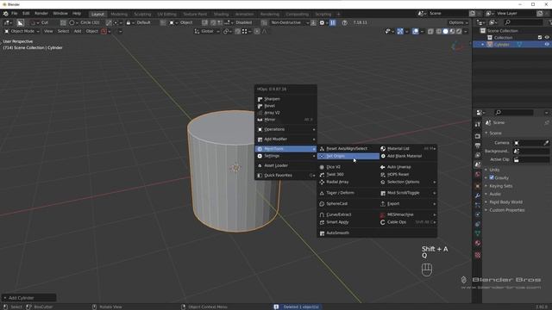Open the Scene properties tab icon
552x310 pixels.
click(477, 164)
